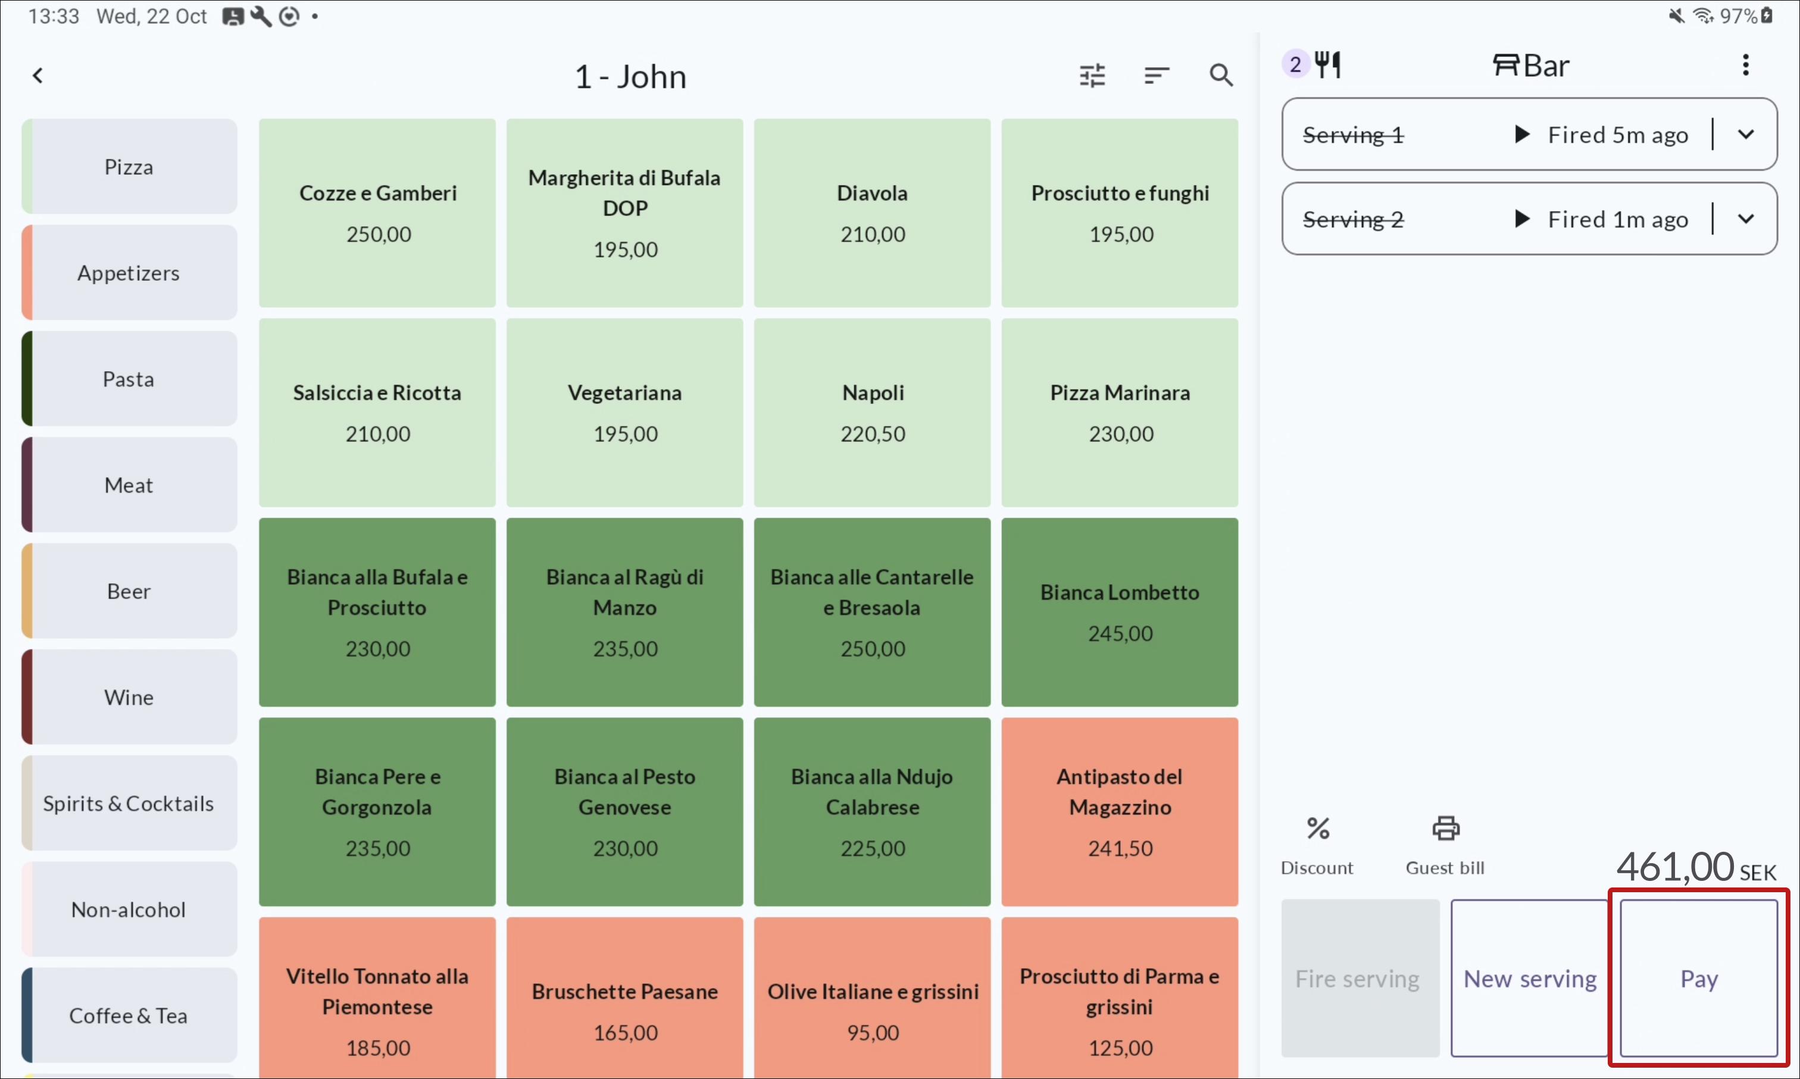Expand Serving 2 with chevron
1800x1079 pixels.
click(x=1745, y=219)
